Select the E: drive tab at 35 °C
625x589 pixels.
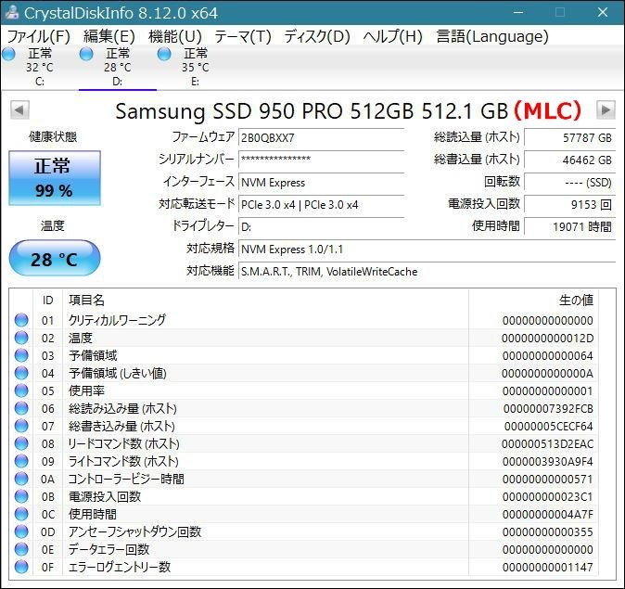195,67
